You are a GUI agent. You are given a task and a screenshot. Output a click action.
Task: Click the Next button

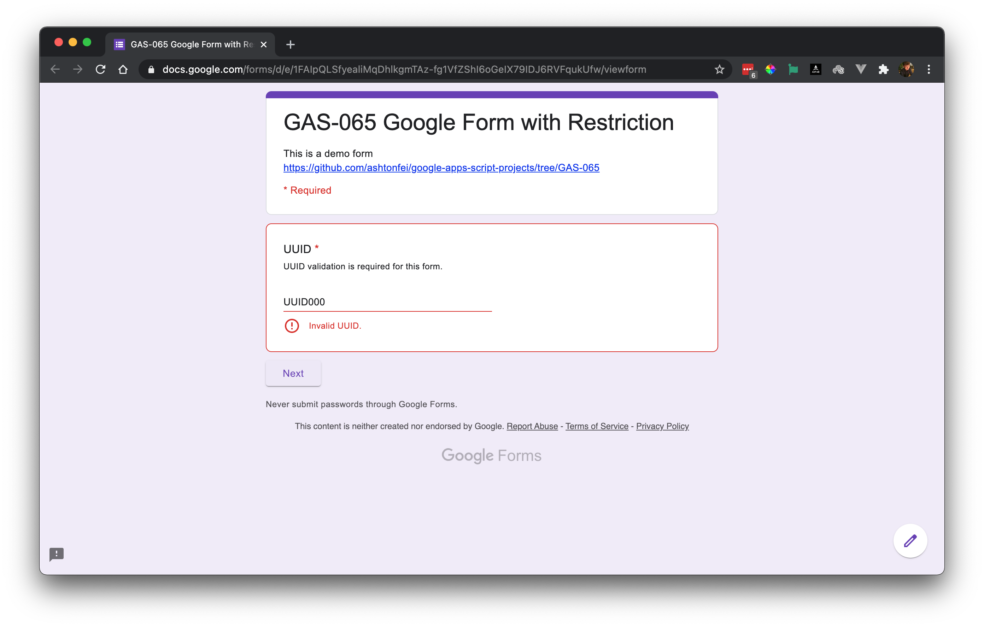[293, 373]
